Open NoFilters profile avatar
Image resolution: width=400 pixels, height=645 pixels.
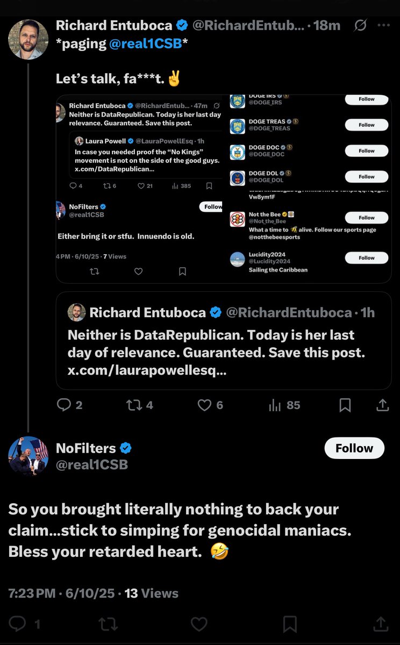pos(28,456)
